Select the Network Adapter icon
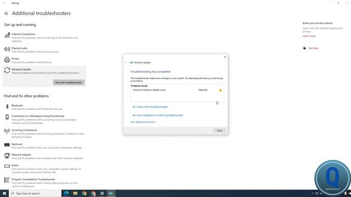The image size is (351, 197). click(x=7, y=155)
